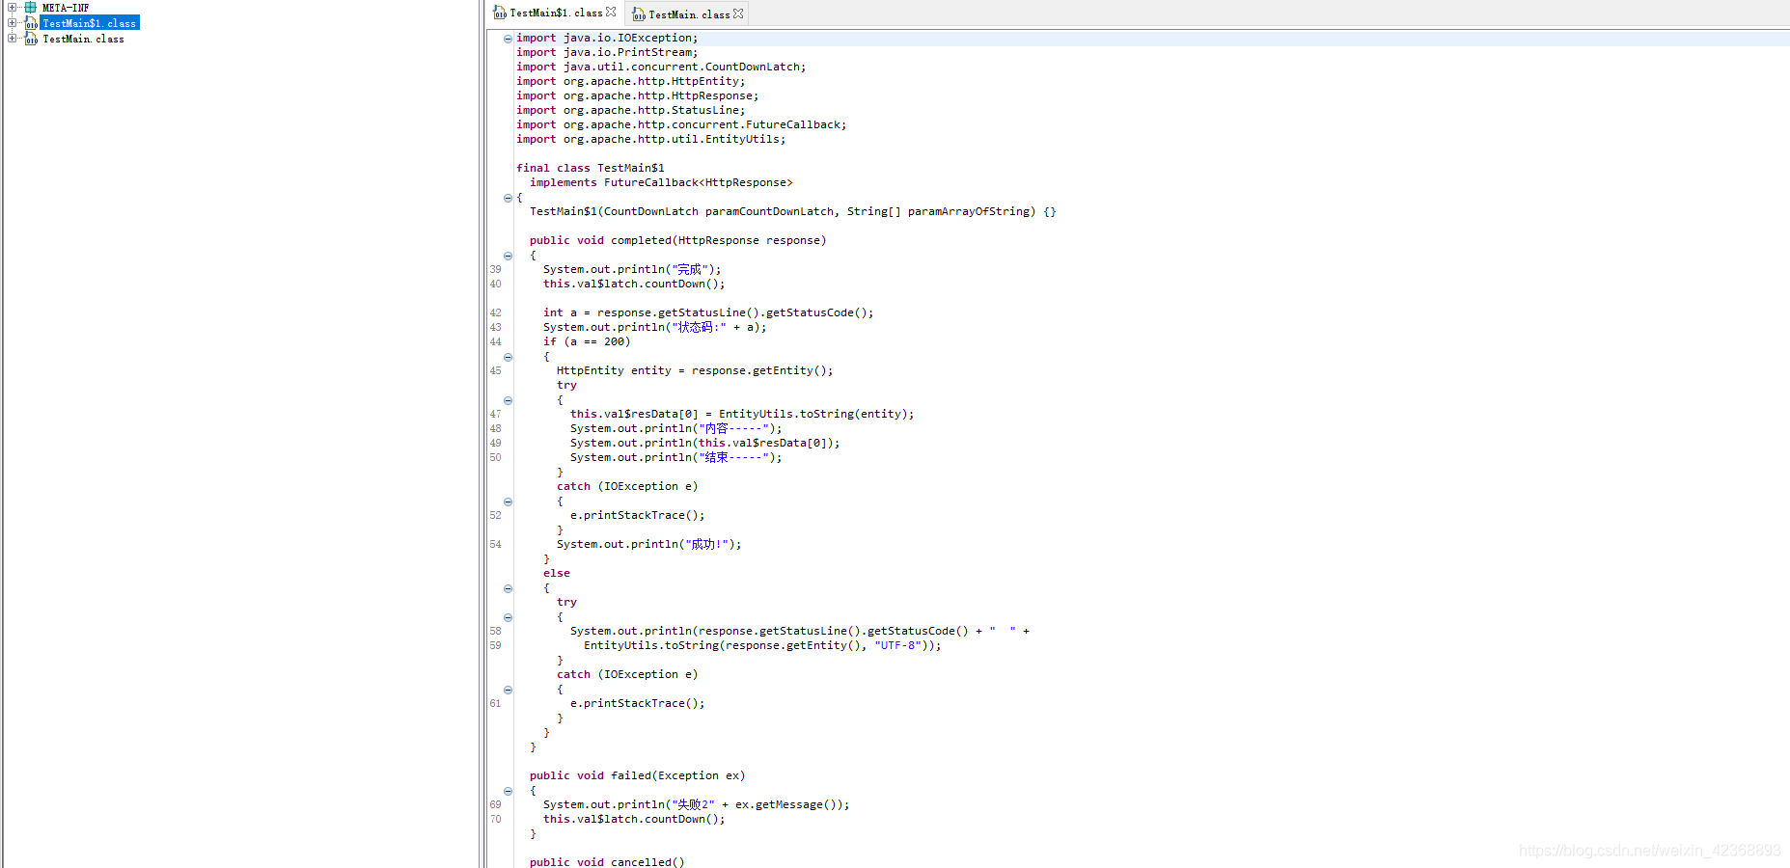
Task: Collapse the first catch IOException block fold
Action: 508,502
